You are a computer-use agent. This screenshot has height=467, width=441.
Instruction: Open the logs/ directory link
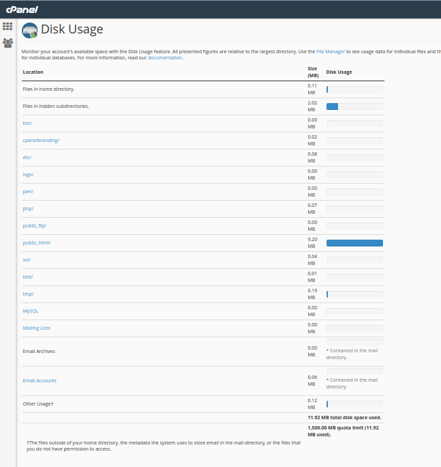click(x=28, y=174)
